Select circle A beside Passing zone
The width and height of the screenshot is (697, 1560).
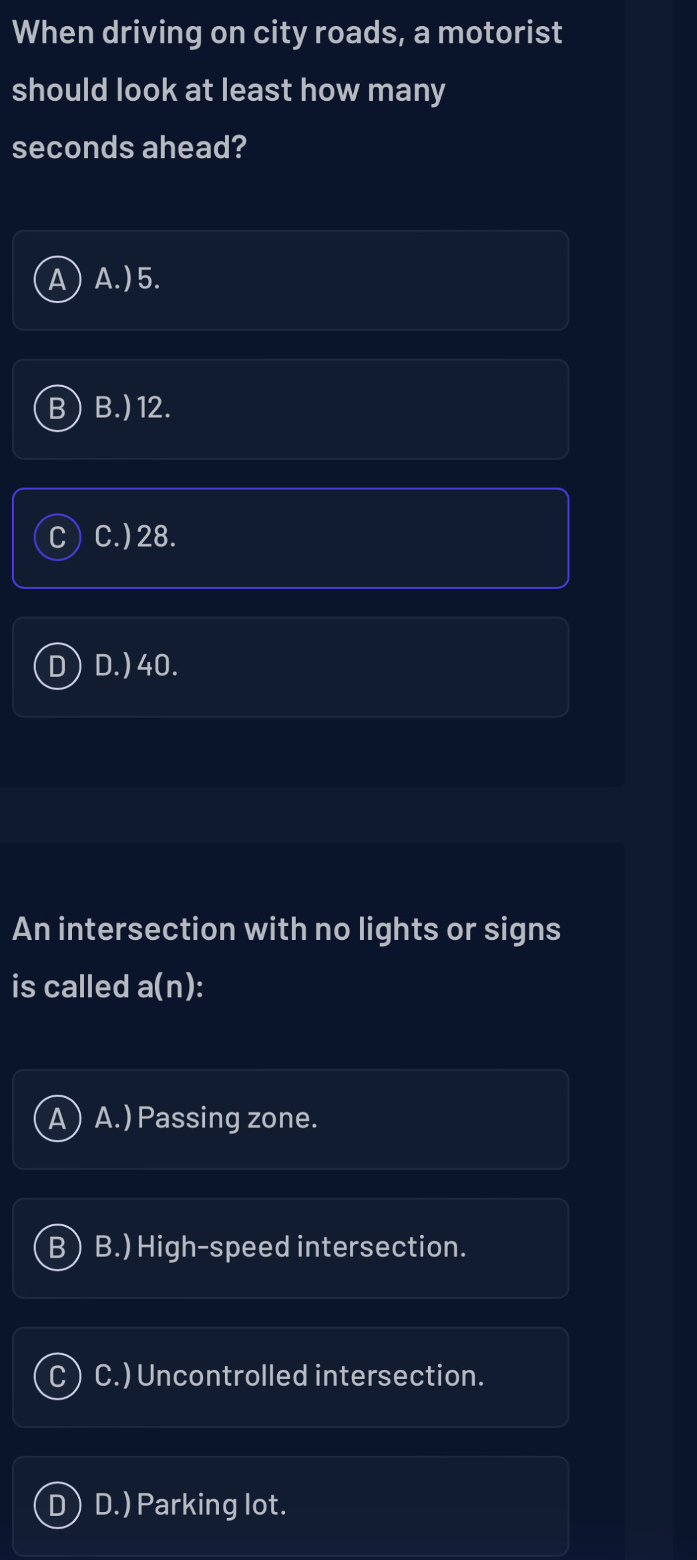tap(57, 1119)
